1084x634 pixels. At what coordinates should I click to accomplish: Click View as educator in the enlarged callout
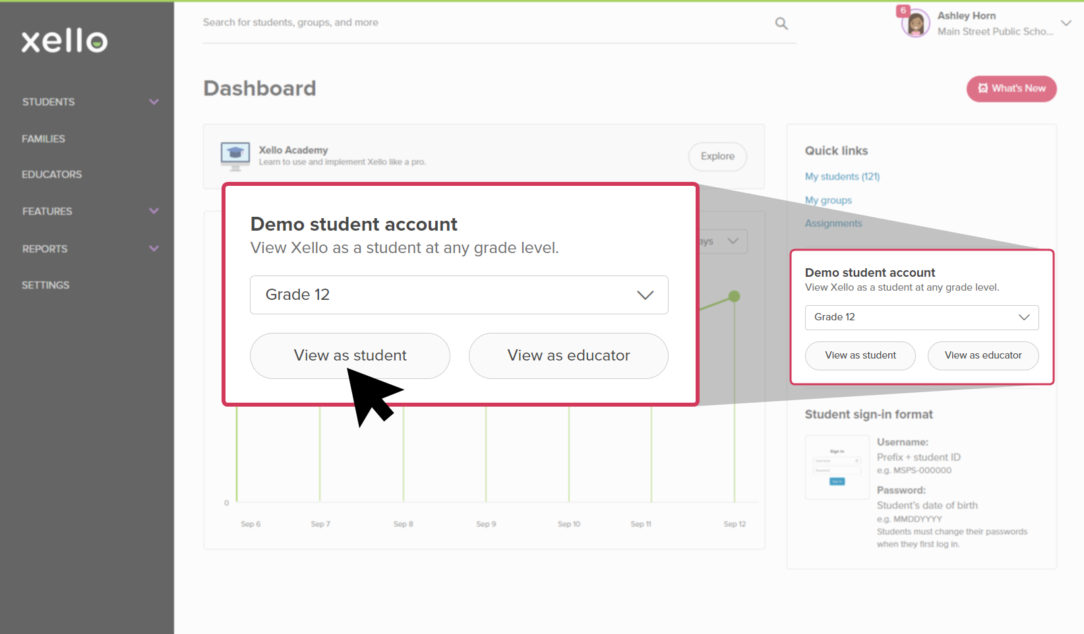click(568, 356)
